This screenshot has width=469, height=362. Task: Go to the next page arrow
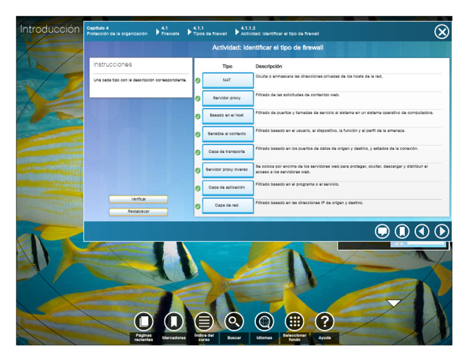(x=442, y=231)
